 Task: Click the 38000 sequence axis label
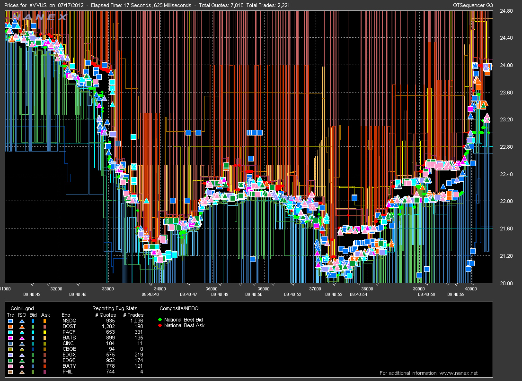[x=367, y=288]
